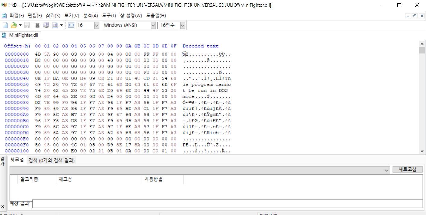426x215 pixels.
Task: Select hex byte 4D at offset 00000000
Action: 38,54
